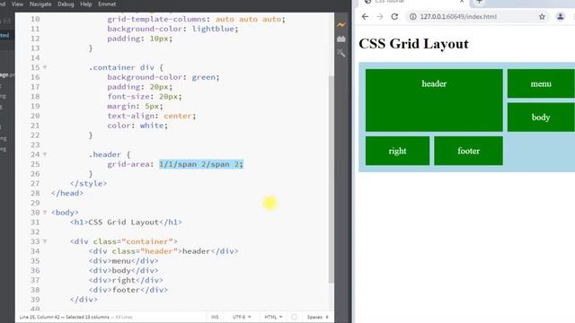The width and height of the screenshot is (575, 323).
Task: Open the Chrome profile avatar
Action: 560,16
